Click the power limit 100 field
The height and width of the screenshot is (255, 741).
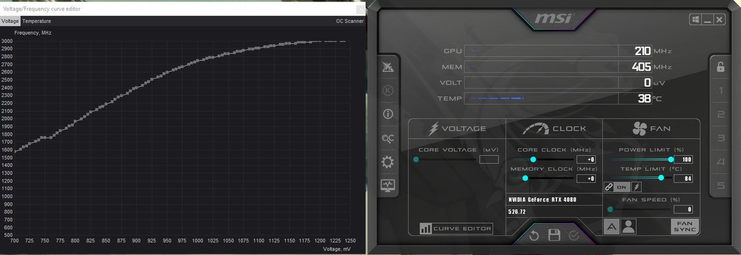point(683,160)
